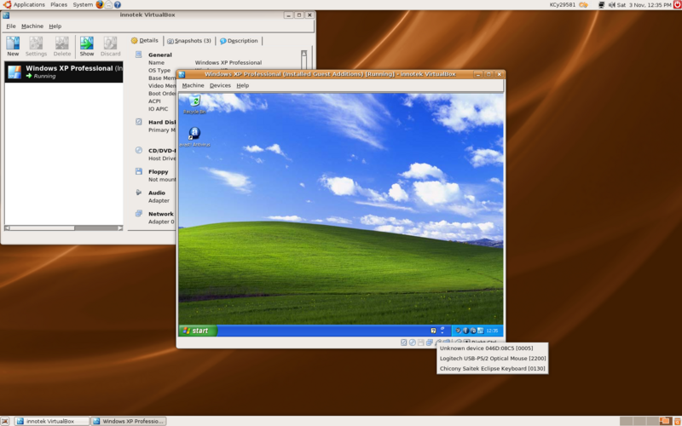Image resolution: width=682 pixels, height=426 pixels.
Task: Open the volume control in top panel
Action: 611,5
